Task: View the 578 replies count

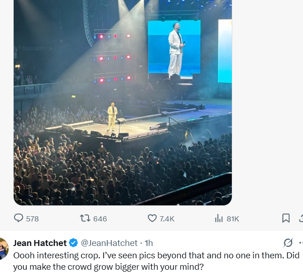Action: point(32,219)
